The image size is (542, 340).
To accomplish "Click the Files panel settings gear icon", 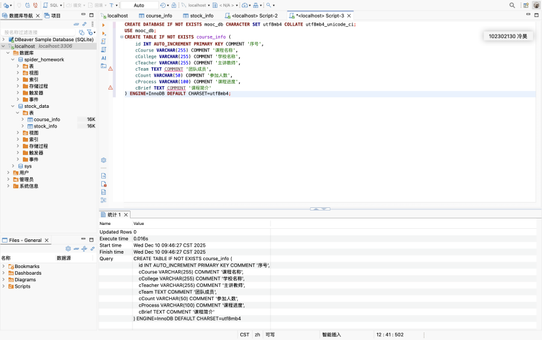I will [68, 248].
